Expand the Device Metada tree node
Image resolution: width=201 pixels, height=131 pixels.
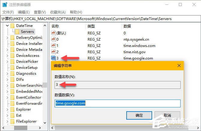pos(7,50)
